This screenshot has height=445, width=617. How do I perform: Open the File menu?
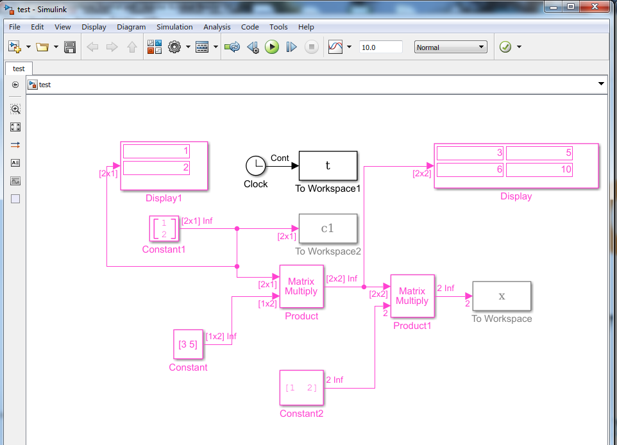pyautogui.click(x=15, y=27)
